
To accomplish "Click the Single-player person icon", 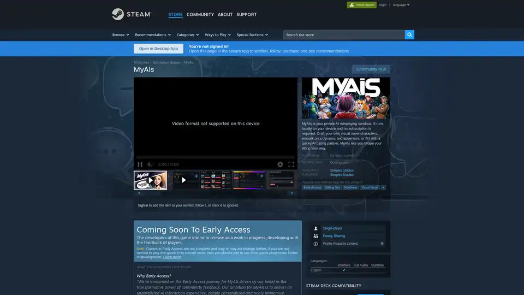I will (x=315, y=228).
